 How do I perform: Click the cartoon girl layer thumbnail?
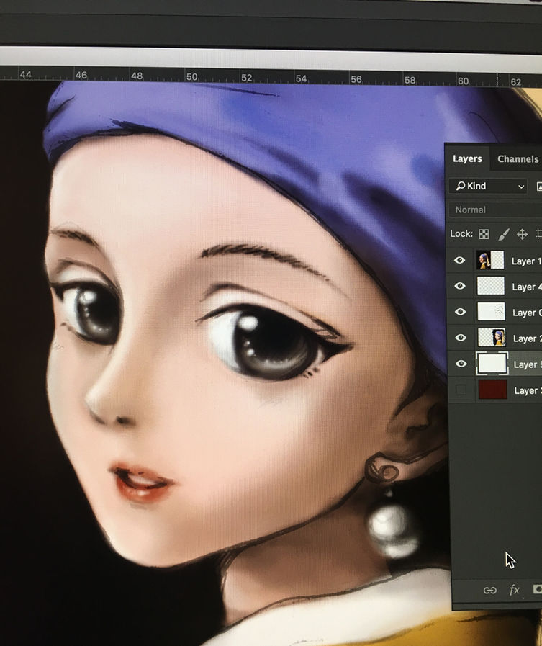(492, 338)
